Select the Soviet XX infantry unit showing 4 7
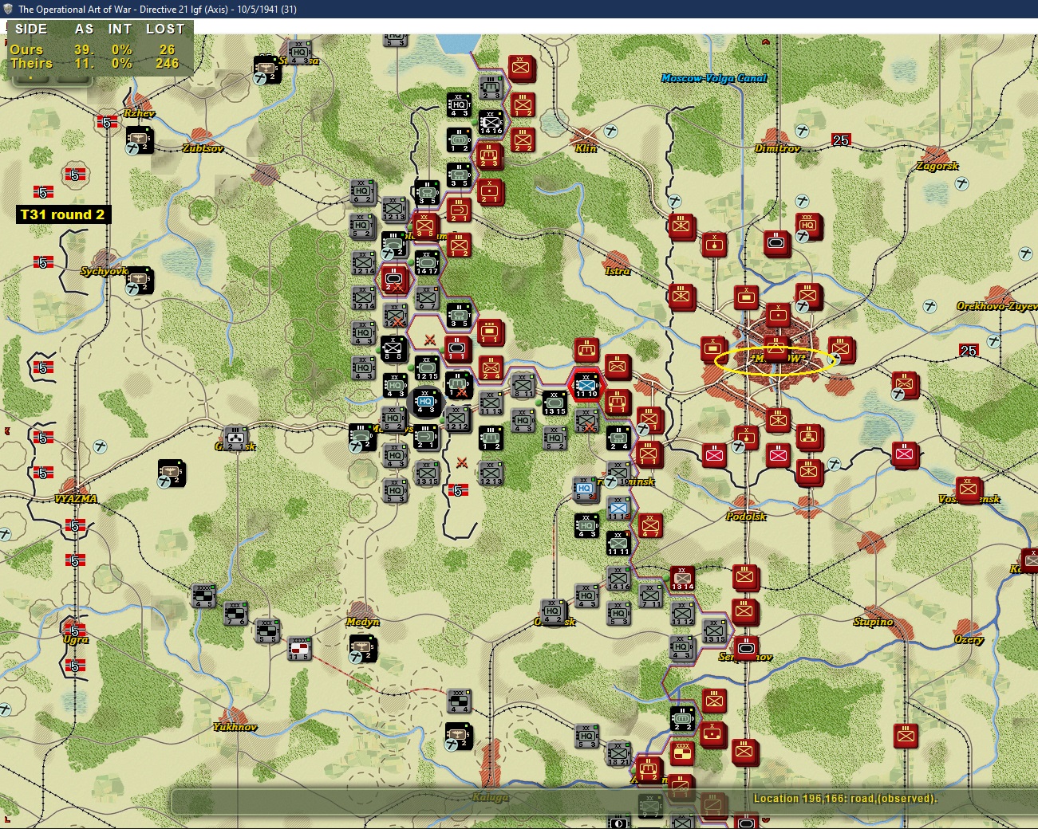Image resolution: width=1038 pixels, height=829 pixels. pos(650,525)
